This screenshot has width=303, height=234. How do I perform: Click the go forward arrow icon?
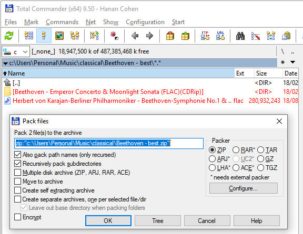[x=149, y=36]
